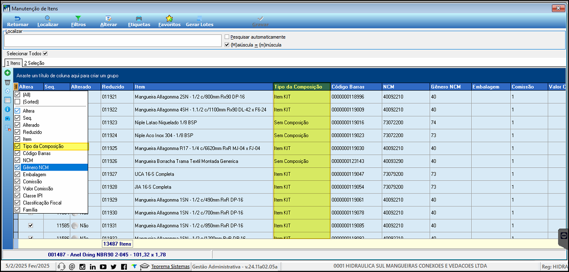
Task: Switch to the 2 Seleção tab
Action: [x=34, y=63]
